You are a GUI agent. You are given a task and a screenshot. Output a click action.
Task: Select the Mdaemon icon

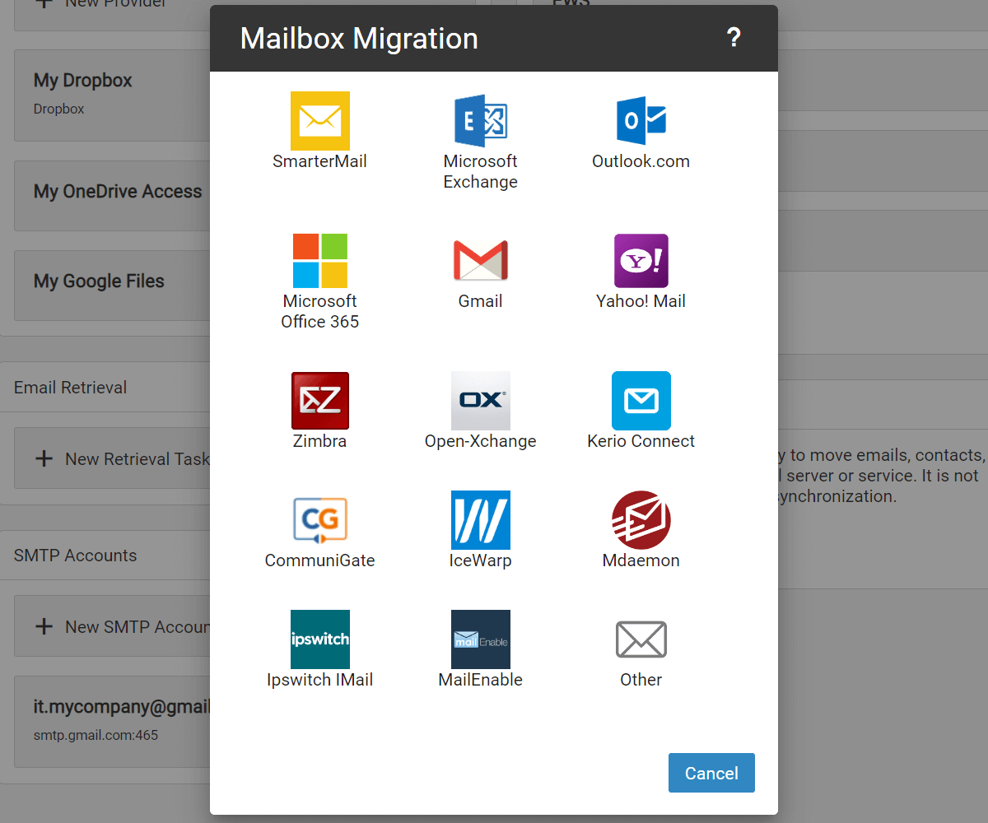point(641,520)
